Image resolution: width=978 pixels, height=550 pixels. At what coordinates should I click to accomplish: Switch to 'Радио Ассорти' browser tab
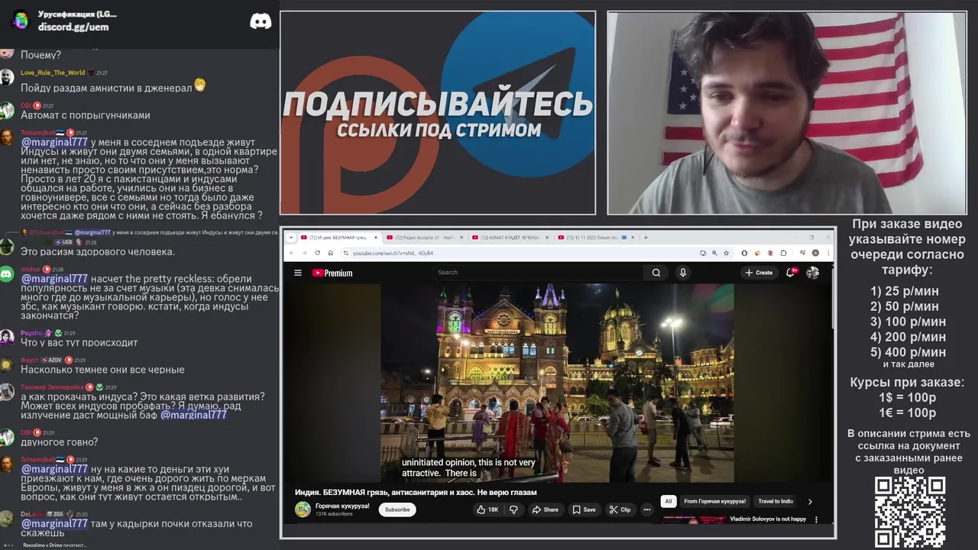(x=424, y=238)
